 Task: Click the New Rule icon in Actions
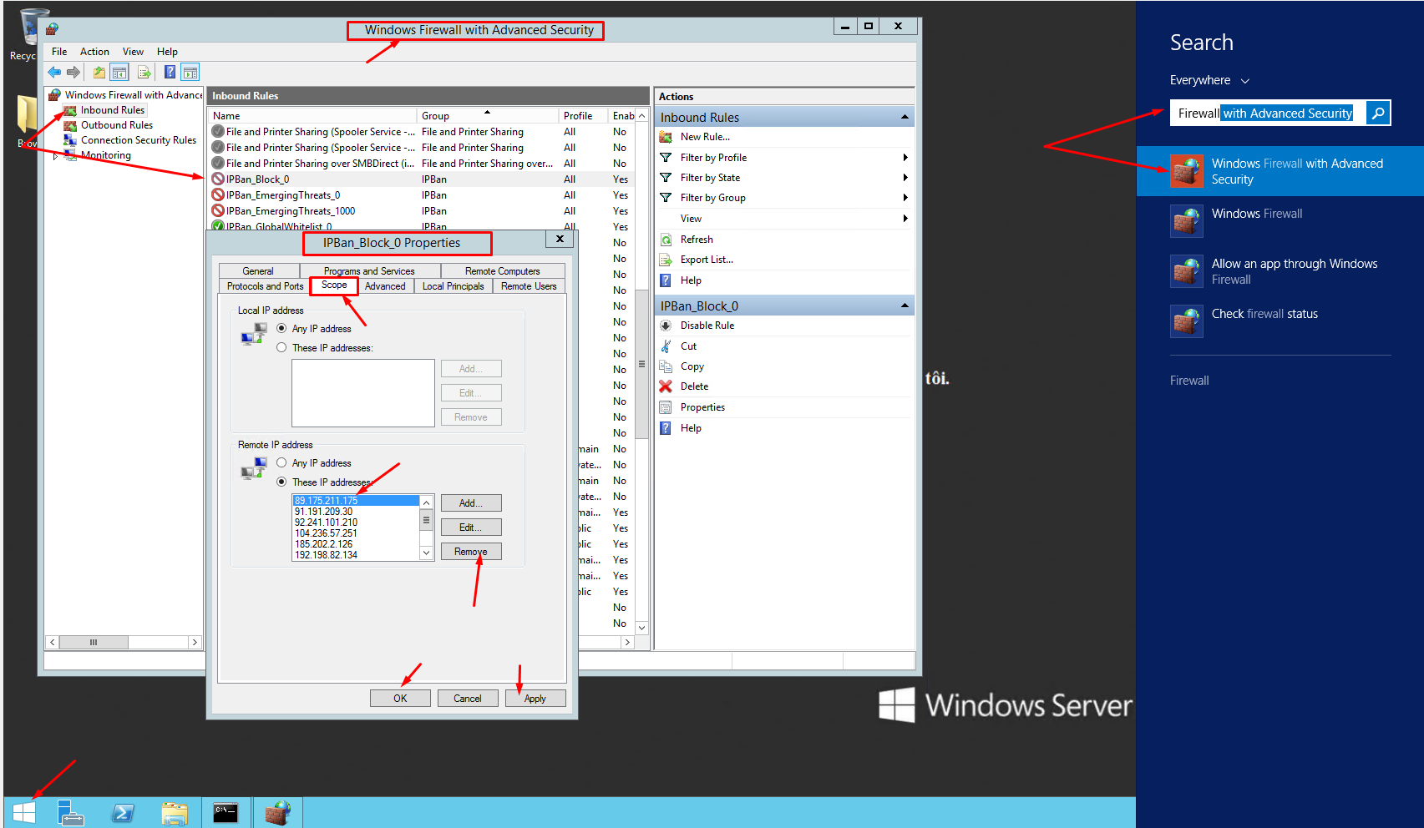[666, 137]
